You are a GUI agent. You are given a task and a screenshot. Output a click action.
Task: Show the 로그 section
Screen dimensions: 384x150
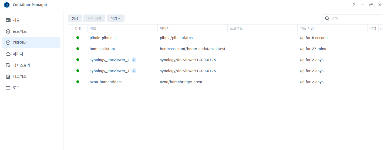click(x=31, y=88)
